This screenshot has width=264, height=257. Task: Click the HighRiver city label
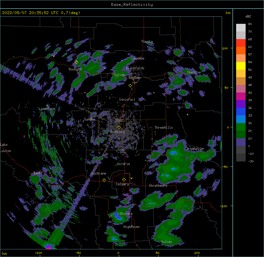[132, 227]
